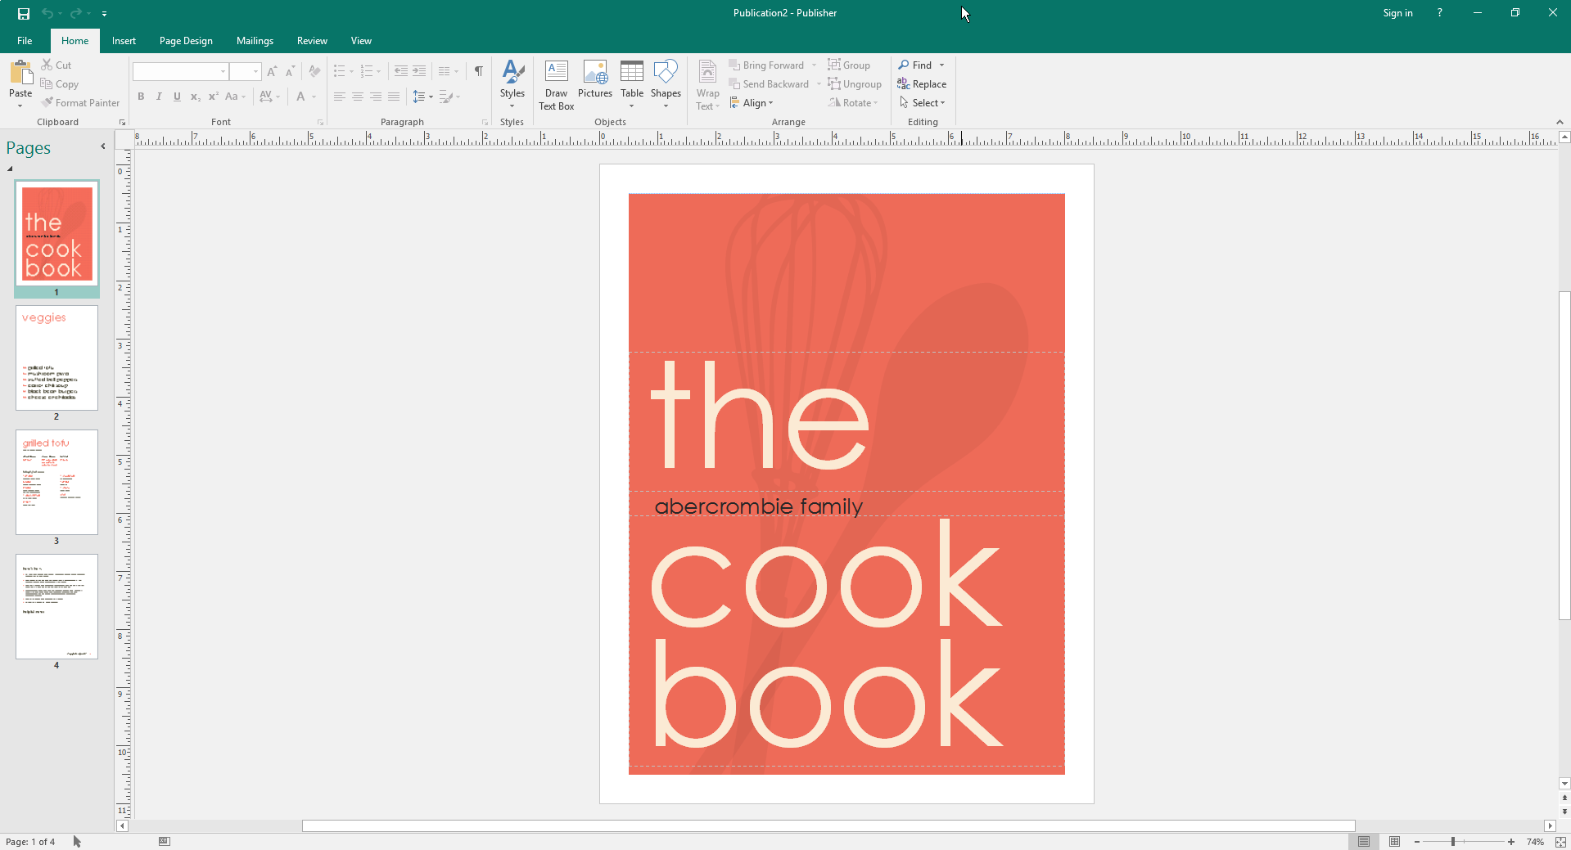
Task: Open the Styles gallery
Action: click(512, 84)
